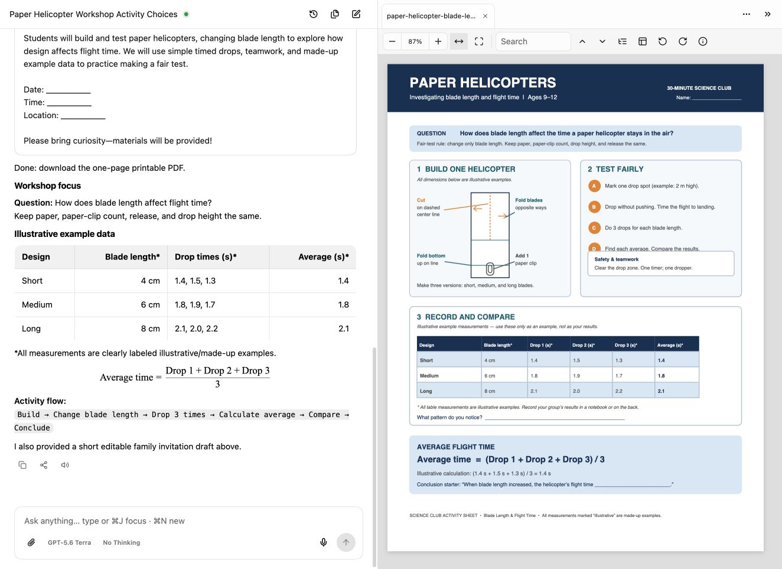Click step C orange circle in PDF

coord(594,227)
